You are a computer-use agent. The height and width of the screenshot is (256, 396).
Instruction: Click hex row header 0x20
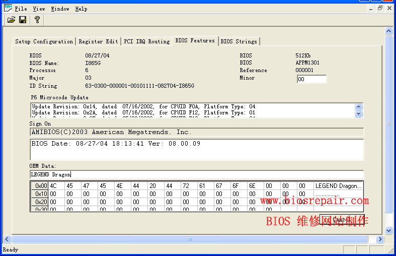[x=40, y=202]
